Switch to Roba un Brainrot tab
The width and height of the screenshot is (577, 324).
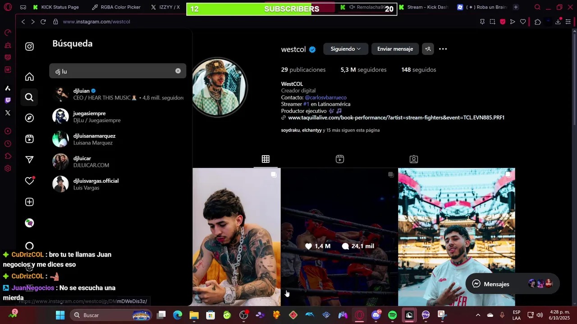(x=482, y=7)
